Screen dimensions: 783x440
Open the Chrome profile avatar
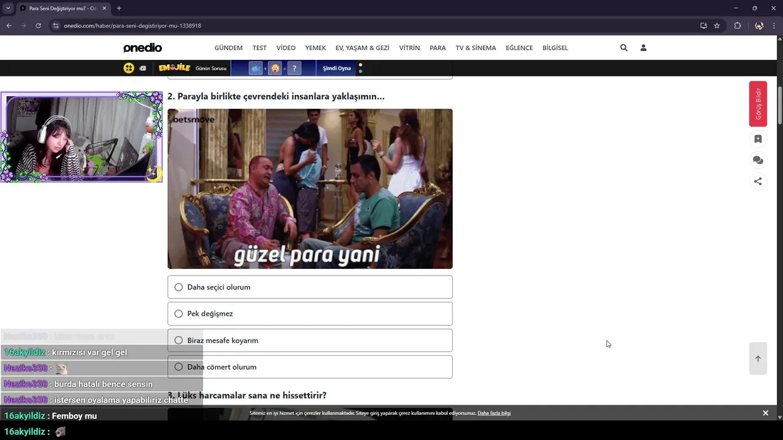click(759, 26)
